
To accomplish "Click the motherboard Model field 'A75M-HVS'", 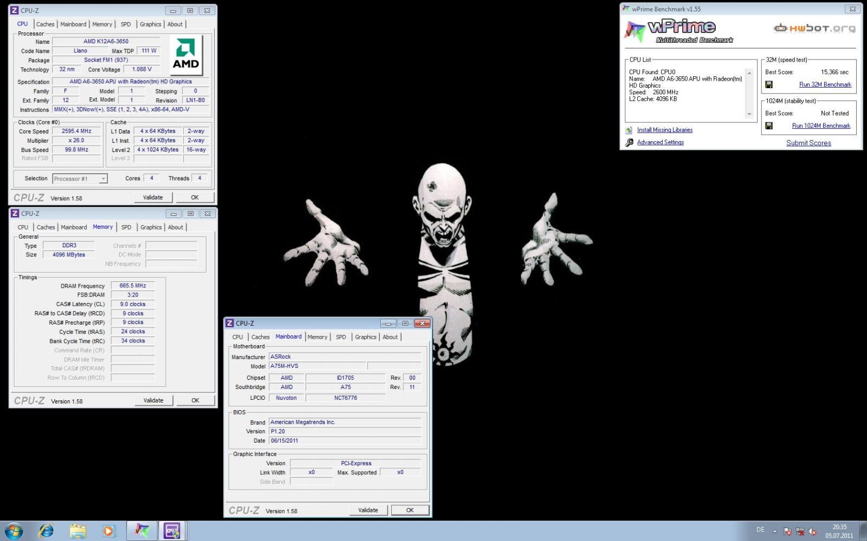I will tap(318, 366).
